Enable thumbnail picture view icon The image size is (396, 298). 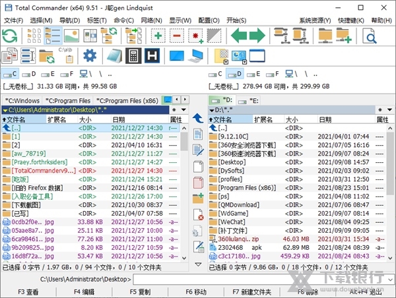tap(71, 36)
